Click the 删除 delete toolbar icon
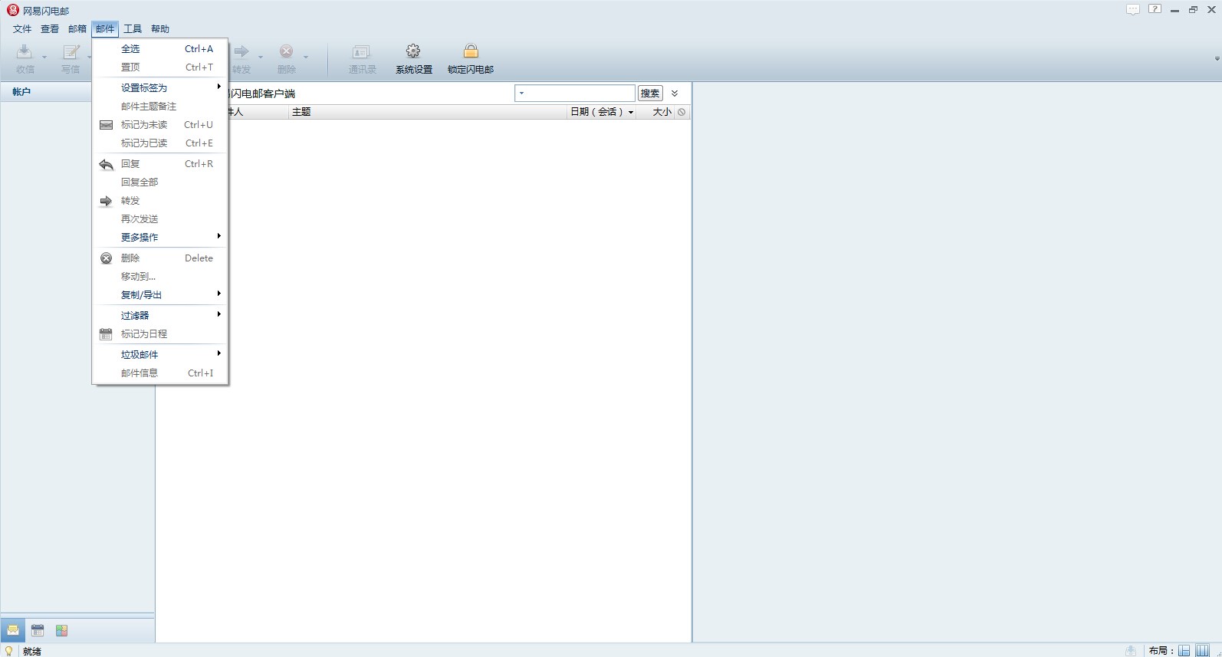1222x657 pixels. [286, 52]
